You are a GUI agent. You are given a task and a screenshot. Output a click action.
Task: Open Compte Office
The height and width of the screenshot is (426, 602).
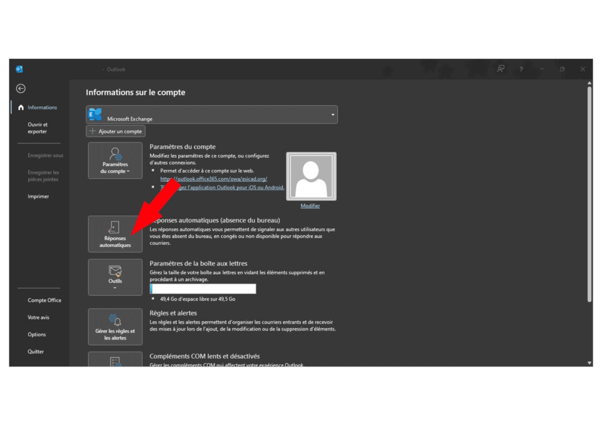[44, 301]
